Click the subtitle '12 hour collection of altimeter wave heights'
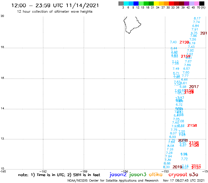 point(55,12)
